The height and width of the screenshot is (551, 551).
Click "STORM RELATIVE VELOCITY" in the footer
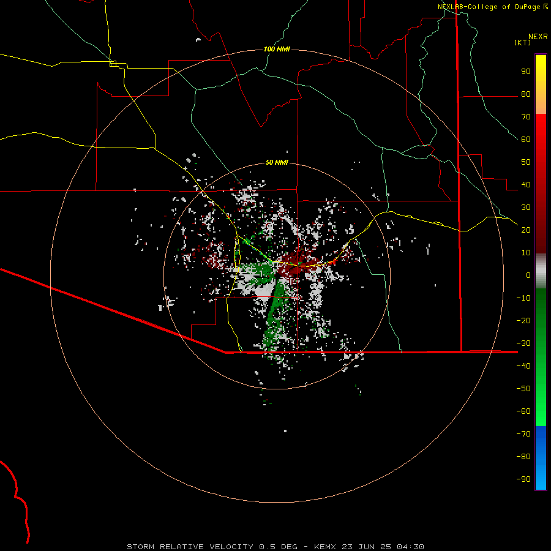point(190,547)
